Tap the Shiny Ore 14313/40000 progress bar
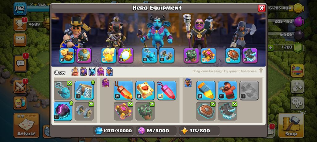 114,131
